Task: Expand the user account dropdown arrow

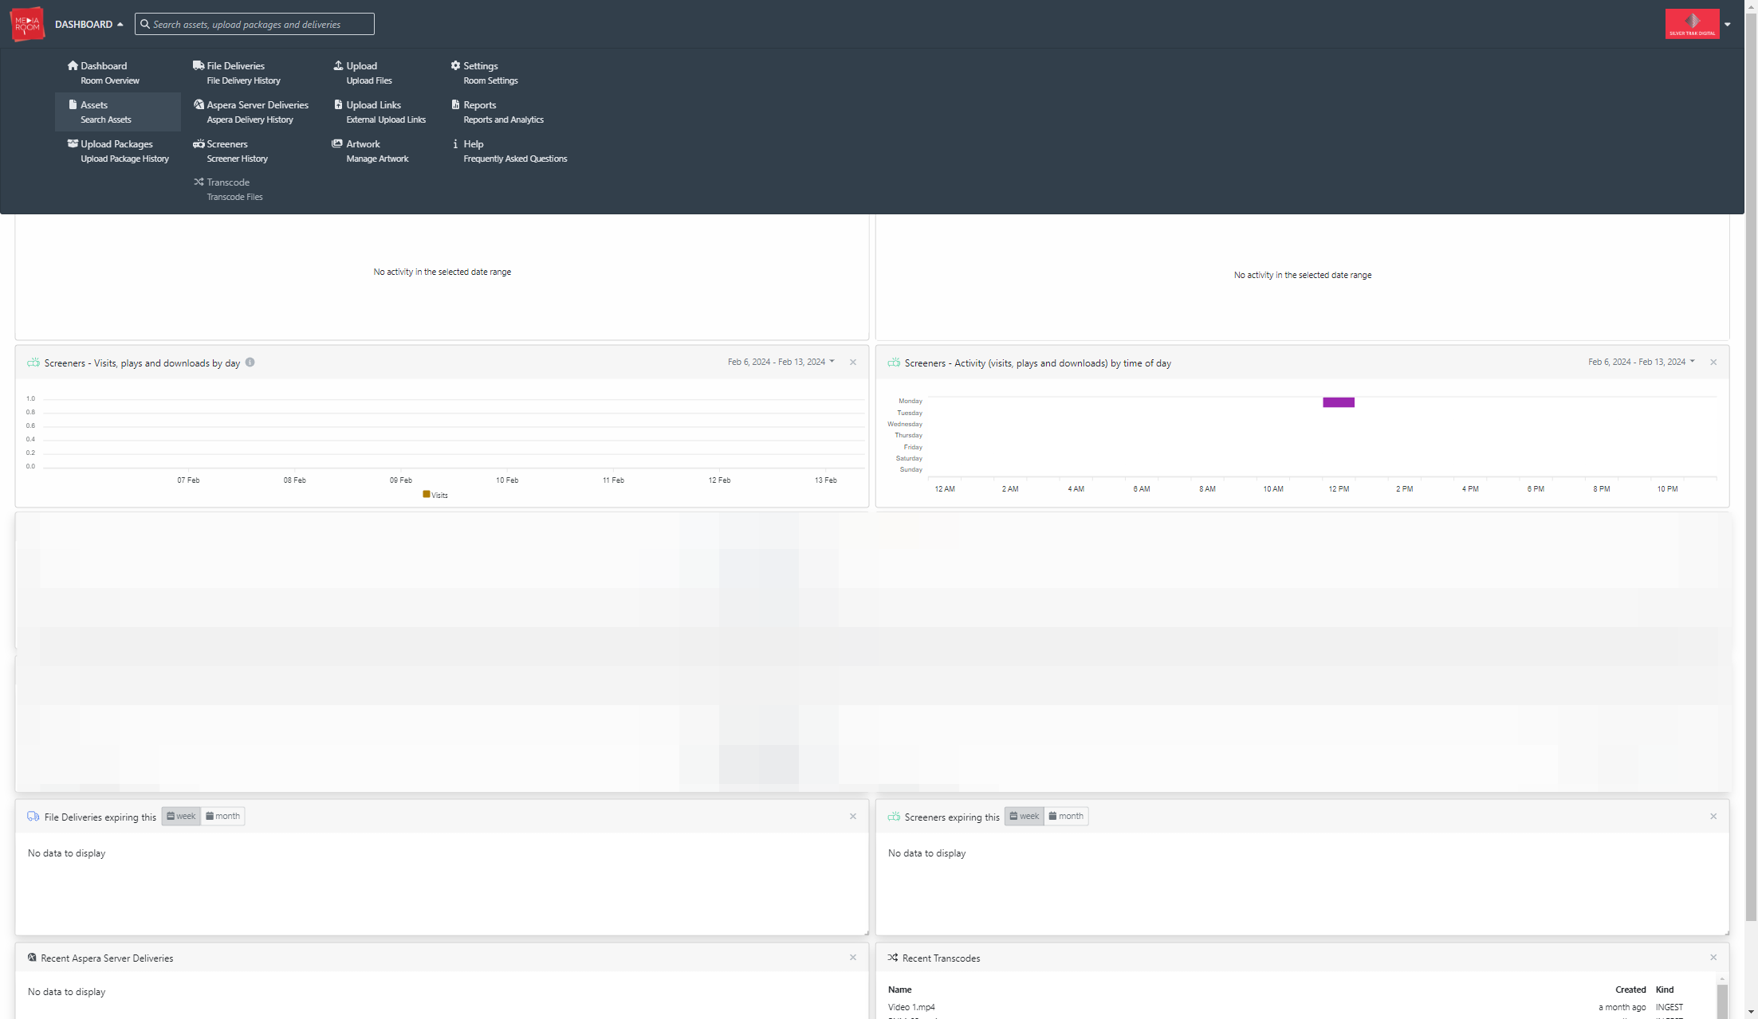Action: [x=1728, y=24]
